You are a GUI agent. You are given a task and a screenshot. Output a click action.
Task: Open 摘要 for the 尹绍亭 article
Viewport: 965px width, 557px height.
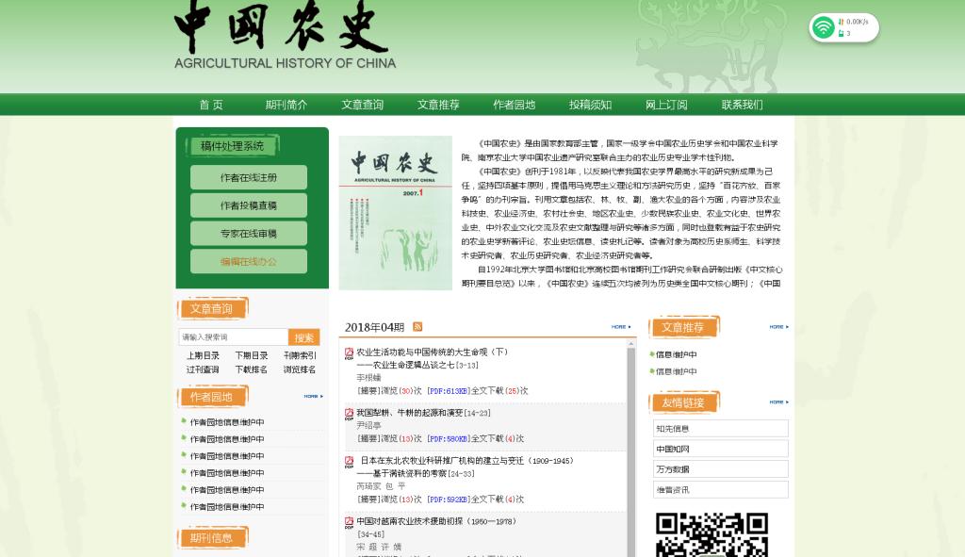click(x=368, y=439)
